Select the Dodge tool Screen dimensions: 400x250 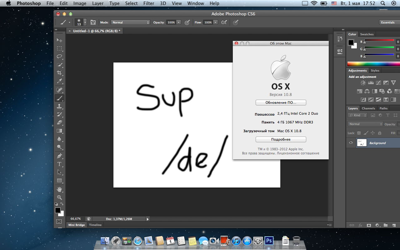point(59,147)
